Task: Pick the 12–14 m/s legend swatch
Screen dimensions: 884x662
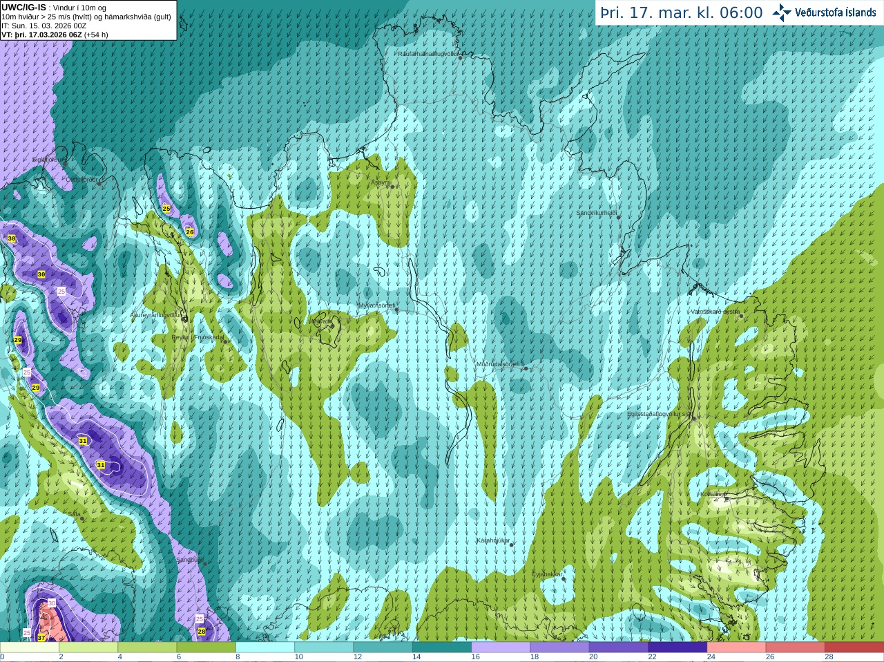Action: point(383,647)
